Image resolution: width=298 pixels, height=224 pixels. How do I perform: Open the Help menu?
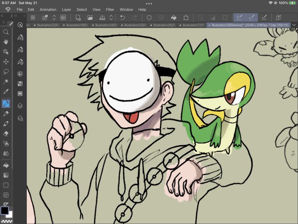(x=142, y=10)
